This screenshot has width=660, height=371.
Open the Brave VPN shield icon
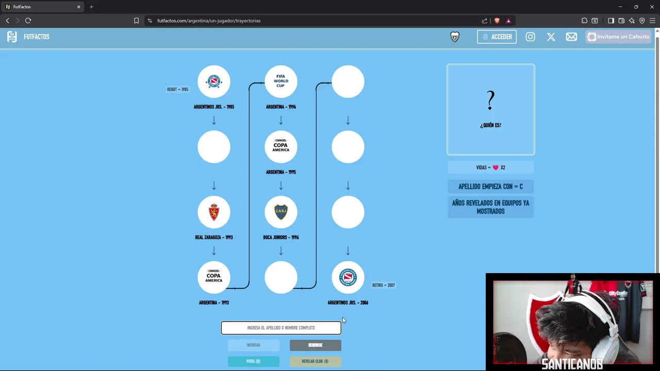[642, 21]
